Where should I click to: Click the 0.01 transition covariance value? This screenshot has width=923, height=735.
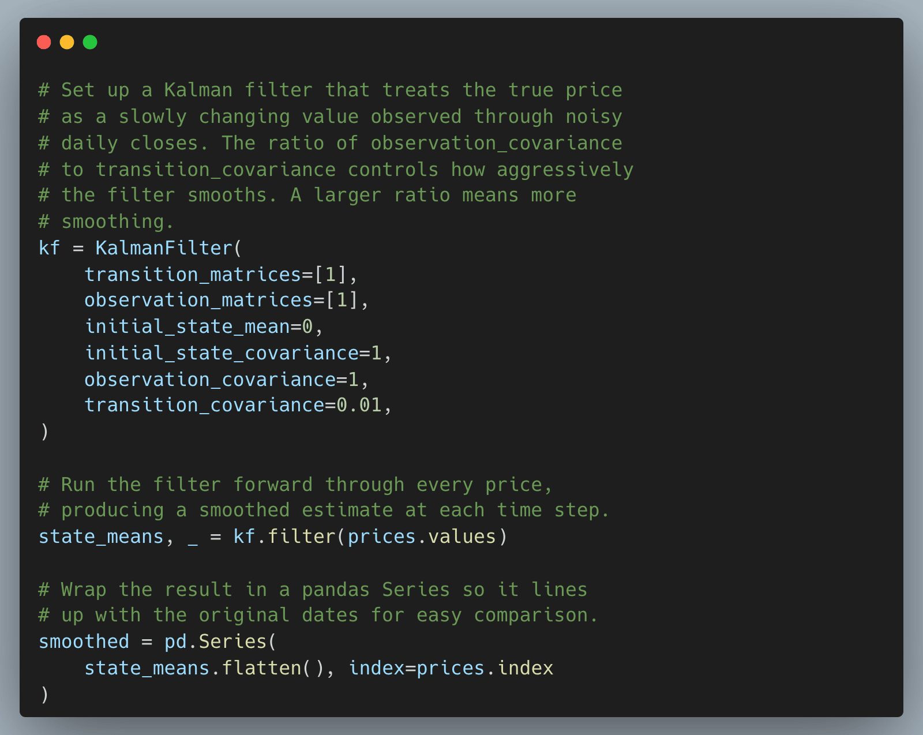click(x=359, y=406)
